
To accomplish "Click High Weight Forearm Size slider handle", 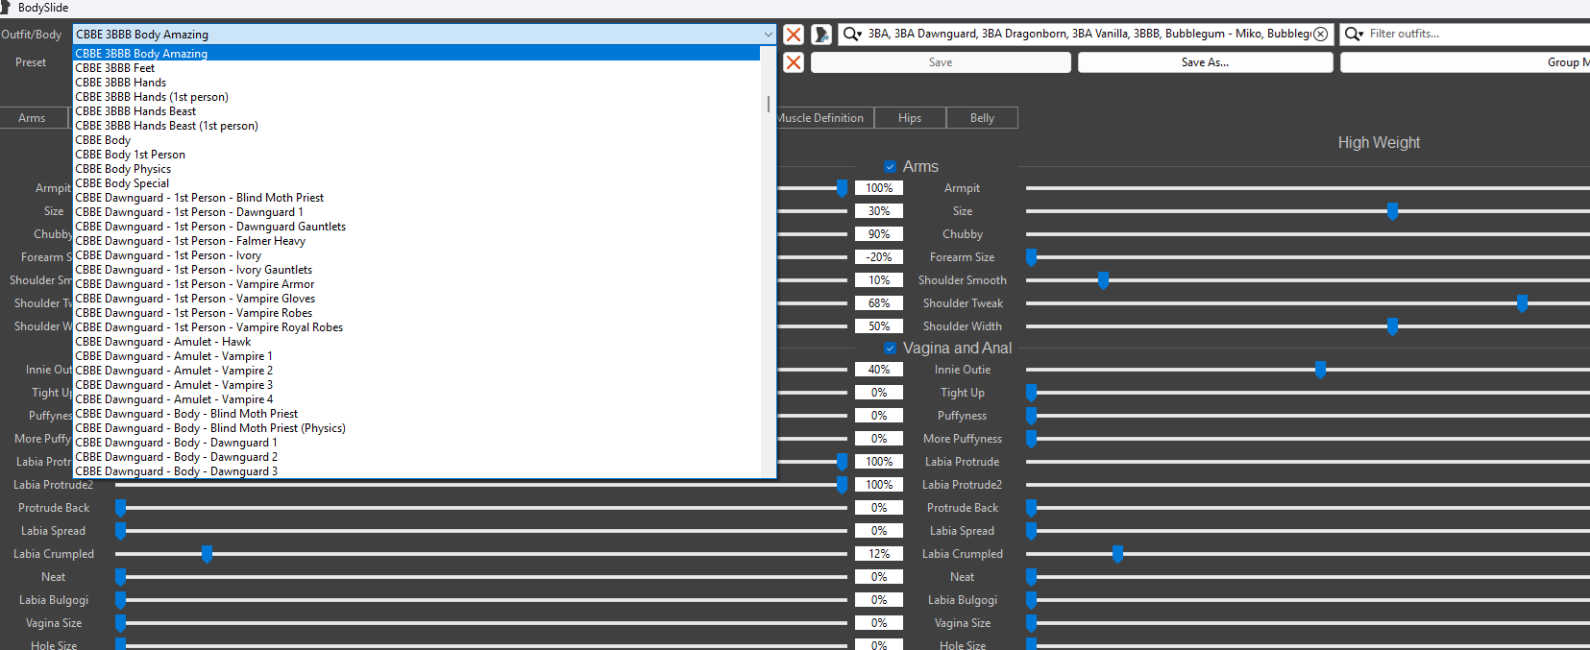I will tap(1032, 257).
